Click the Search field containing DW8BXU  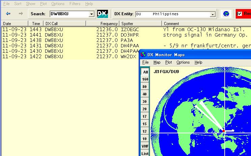click(69, 14)
